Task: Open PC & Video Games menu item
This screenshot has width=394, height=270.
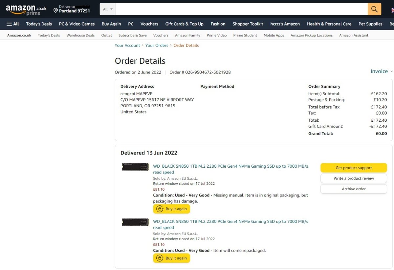Action: coord(77,24)
